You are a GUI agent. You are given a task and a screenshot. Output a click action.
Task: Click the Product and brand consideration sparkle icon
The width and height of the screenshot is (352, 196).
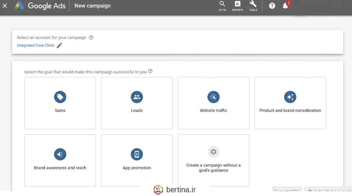click(x=290, y=97)
